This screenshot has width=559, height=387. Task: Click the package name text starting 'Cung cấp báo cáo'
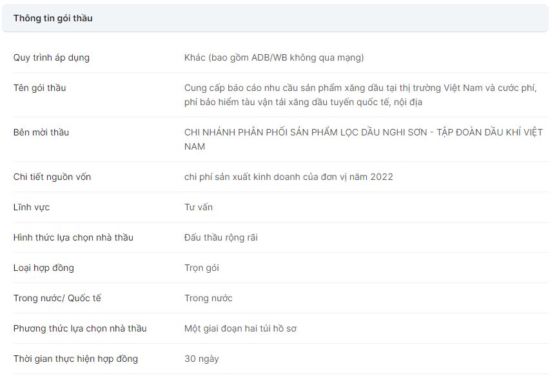(360, 95)
